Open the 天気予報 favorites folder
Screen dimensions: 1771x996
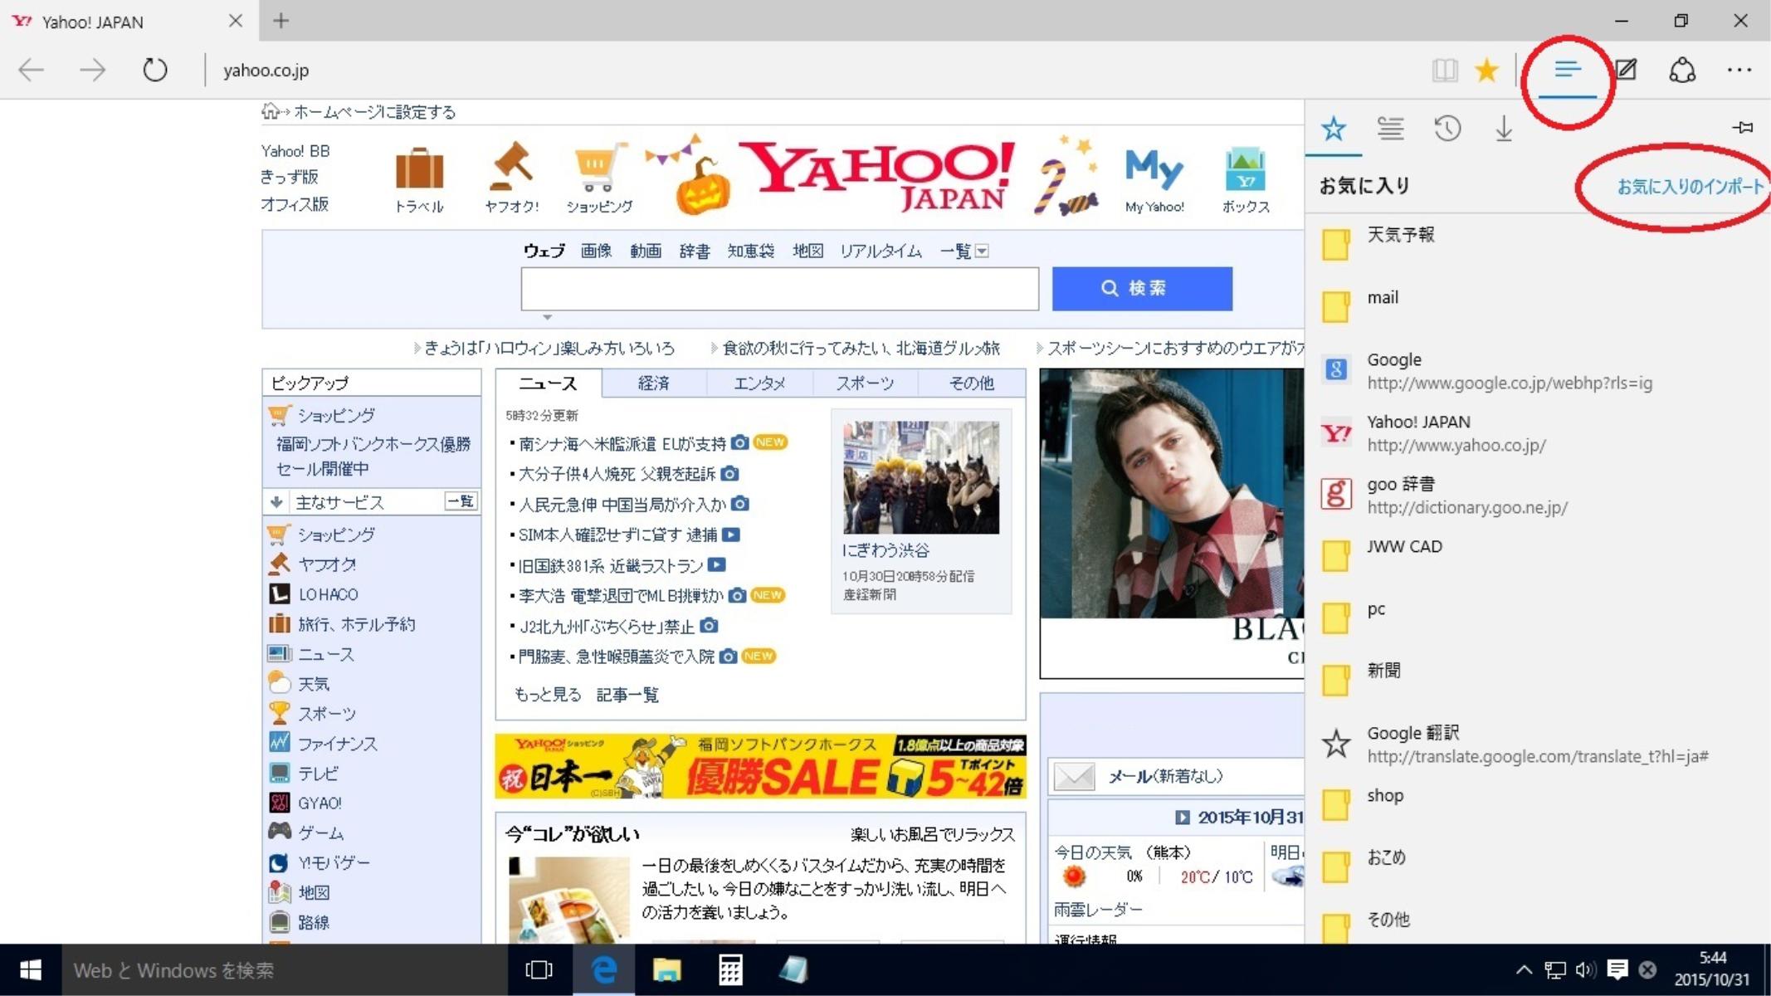point(1400,236)
